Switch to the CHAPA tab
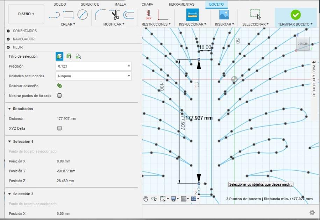This screenshot has height=220, width=320. coord(147,4)
